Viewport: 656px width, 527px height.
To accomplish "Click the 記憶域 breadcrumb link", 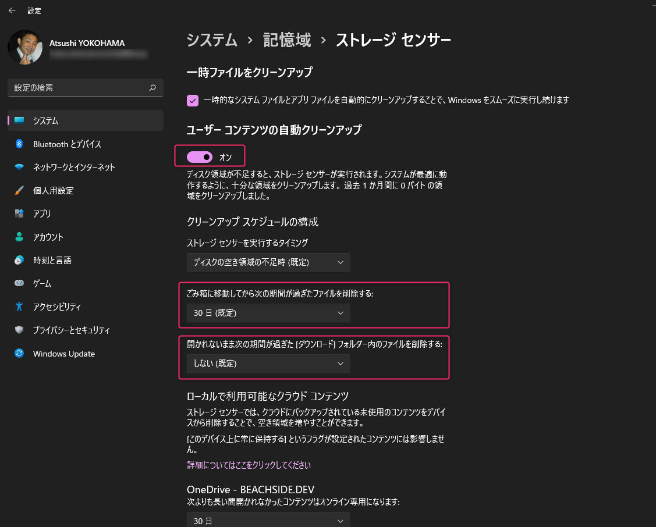I will click(287, 40).
